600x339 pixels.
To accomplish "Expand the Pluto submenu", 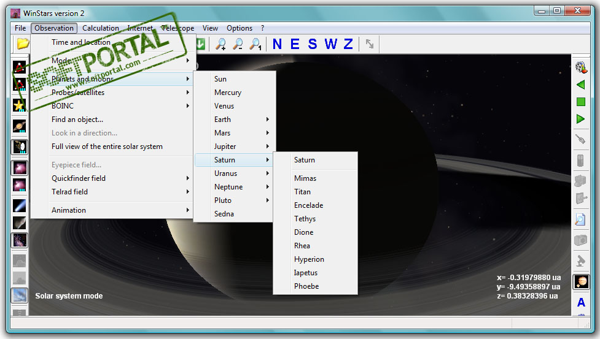I will tap(234, 200).
